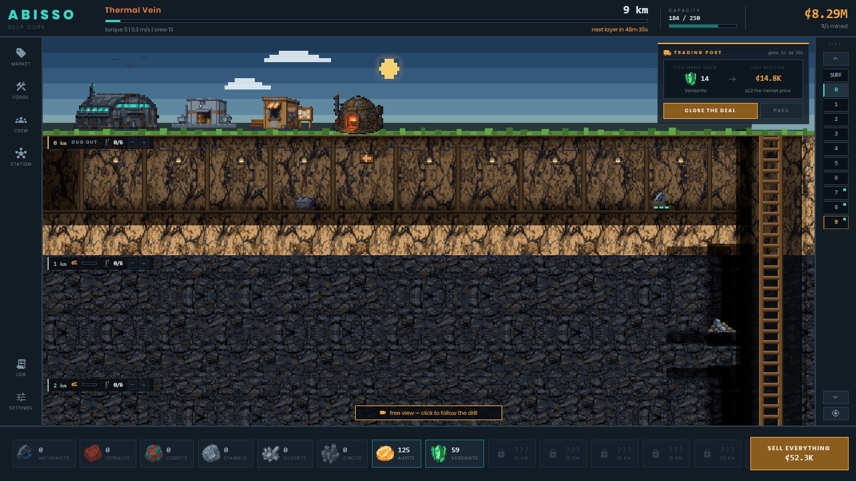Select the Silverite ore slot

click(285, 454)
